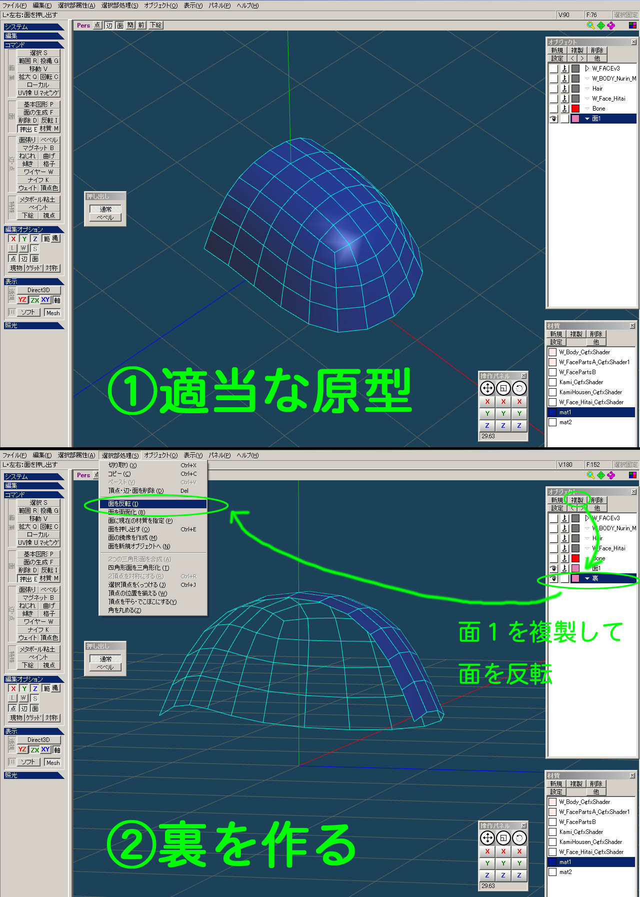Toggle 辺 edge display in the step ① viewport toolbar

coord(109,25)
